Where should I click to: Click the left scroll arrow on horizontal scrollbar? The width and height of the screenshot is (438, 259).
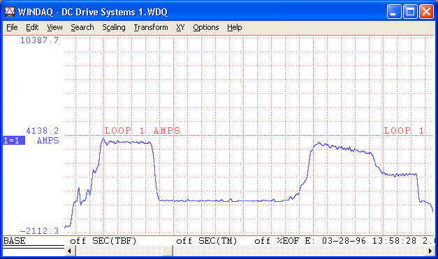pos(70,251)
